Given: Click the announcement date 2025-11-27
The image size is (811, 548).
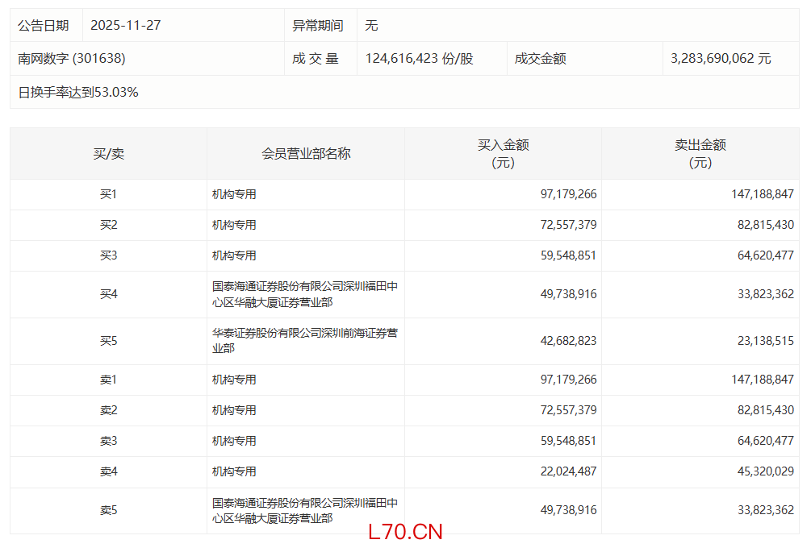Looking at the screenshot, I should coord(125,26).
